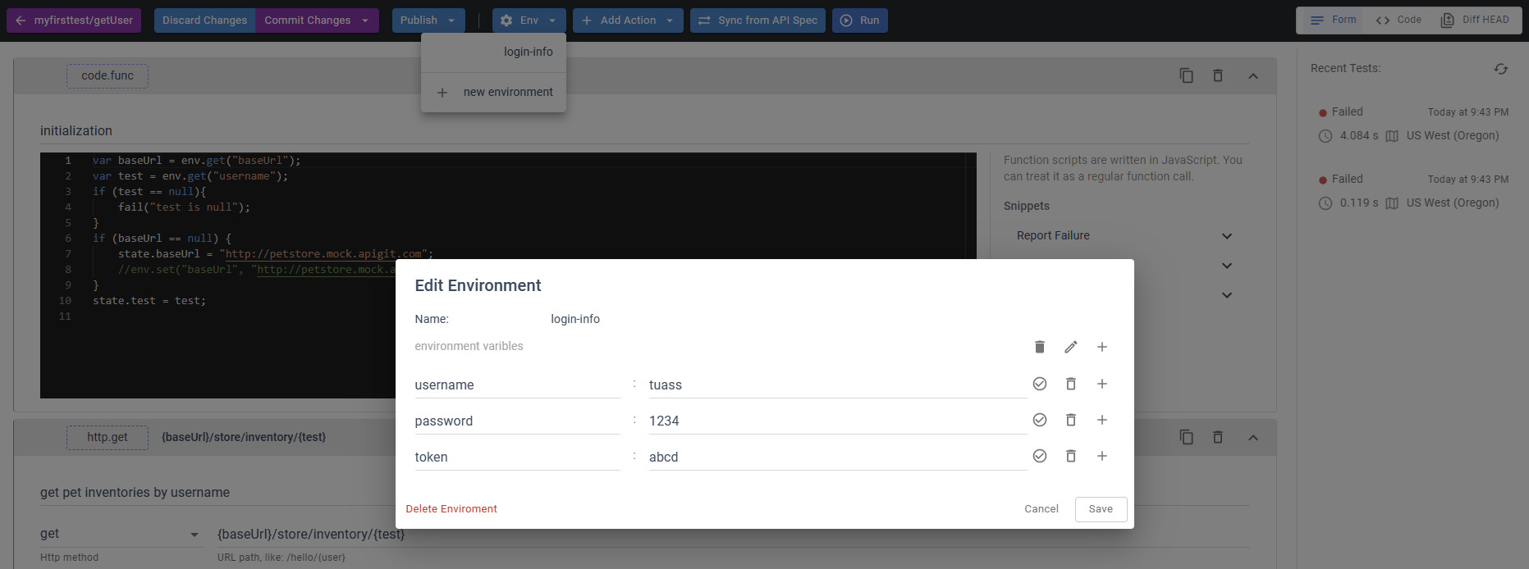Viewport: 1529px width, 569px height.
Task: Choose new environment menu item
Action: pos(493,92)
